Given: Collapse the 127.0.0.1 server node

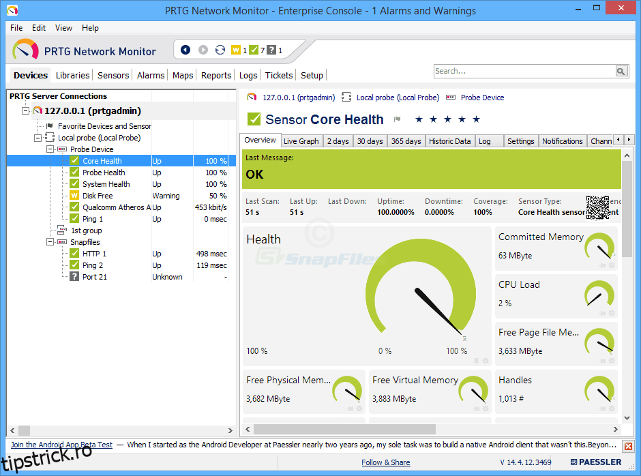Looking at the screenshot, I should pos(25,111).
